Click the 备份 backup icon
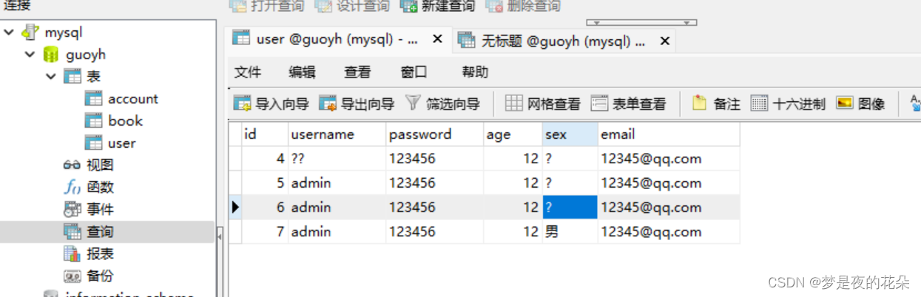The width and height of the screenshot is (921, 297). [x=72, y=276]
